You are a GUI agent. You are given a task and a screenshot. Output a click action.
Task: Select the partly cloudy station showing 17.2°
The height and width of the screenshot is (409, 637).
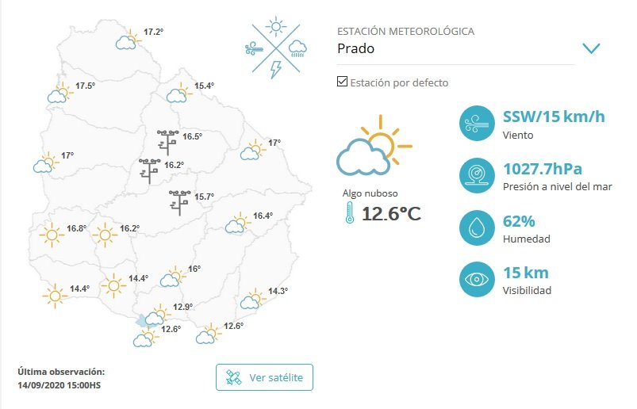coord(129,40)
